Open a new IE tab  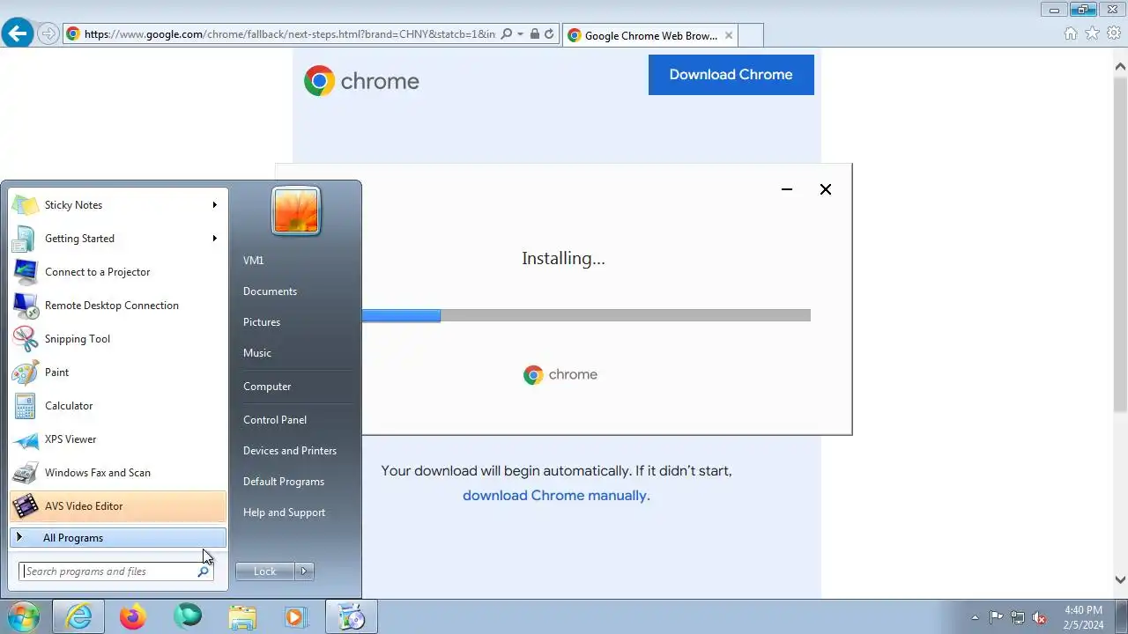tap(750, 35)
